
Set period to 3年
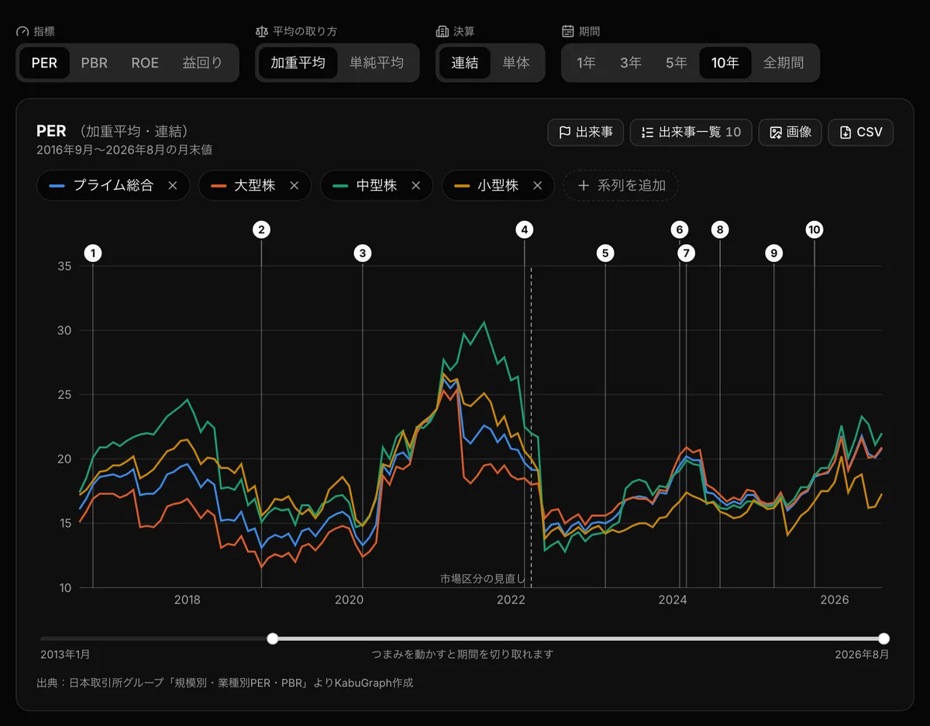(x=631, y=63)
